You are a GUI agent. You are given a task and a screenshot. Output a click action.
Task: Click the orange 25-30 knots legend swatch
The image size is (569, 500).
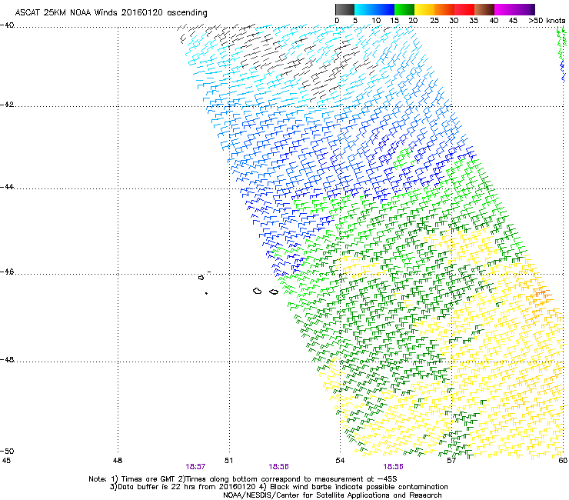point(444,9)
